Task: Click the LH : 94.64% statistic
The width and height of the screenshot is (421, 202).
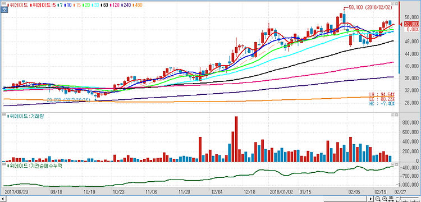Action: pyautogui.click(x=383, y=95)
